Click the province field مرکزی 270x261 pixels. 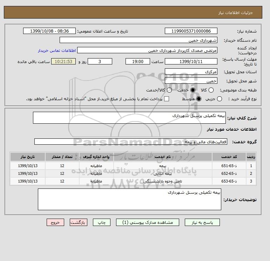tap(191, 71)
